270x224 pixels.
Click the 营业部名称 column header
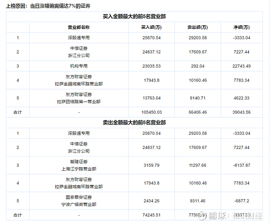pos(79,27)
